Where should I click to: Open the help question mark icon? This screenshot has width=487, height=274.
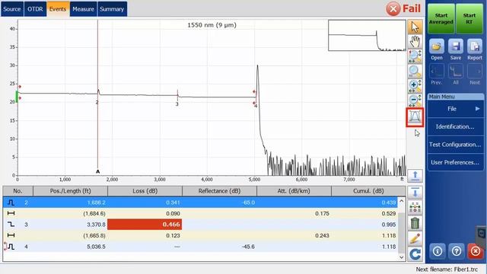point(457,250)
